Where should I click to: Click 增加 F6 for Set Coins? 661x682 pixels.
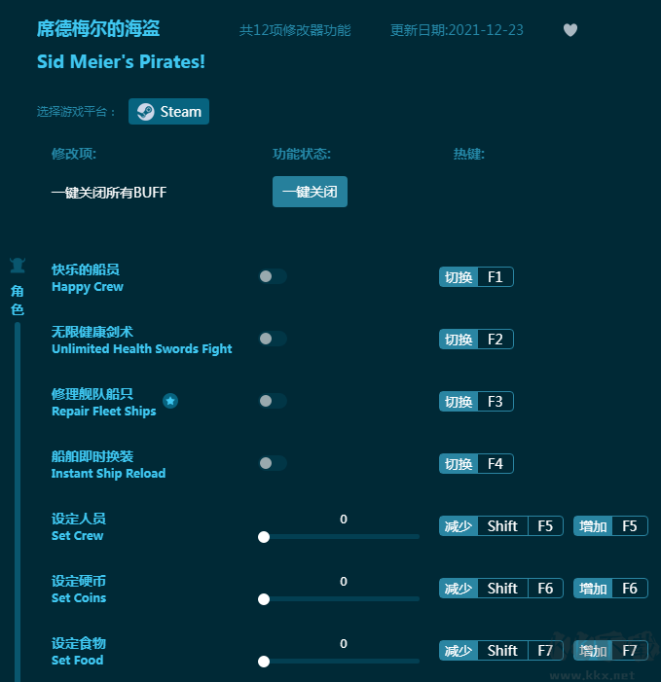(x=610, y=588)
